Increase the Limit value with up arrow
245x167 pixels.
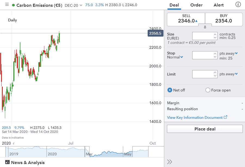[x=215, y=72]
